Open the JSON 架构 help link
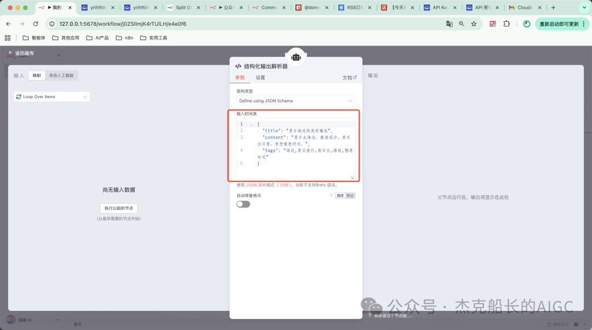The width and height of the screenshot is (592, 330). (x=256, y=185)
